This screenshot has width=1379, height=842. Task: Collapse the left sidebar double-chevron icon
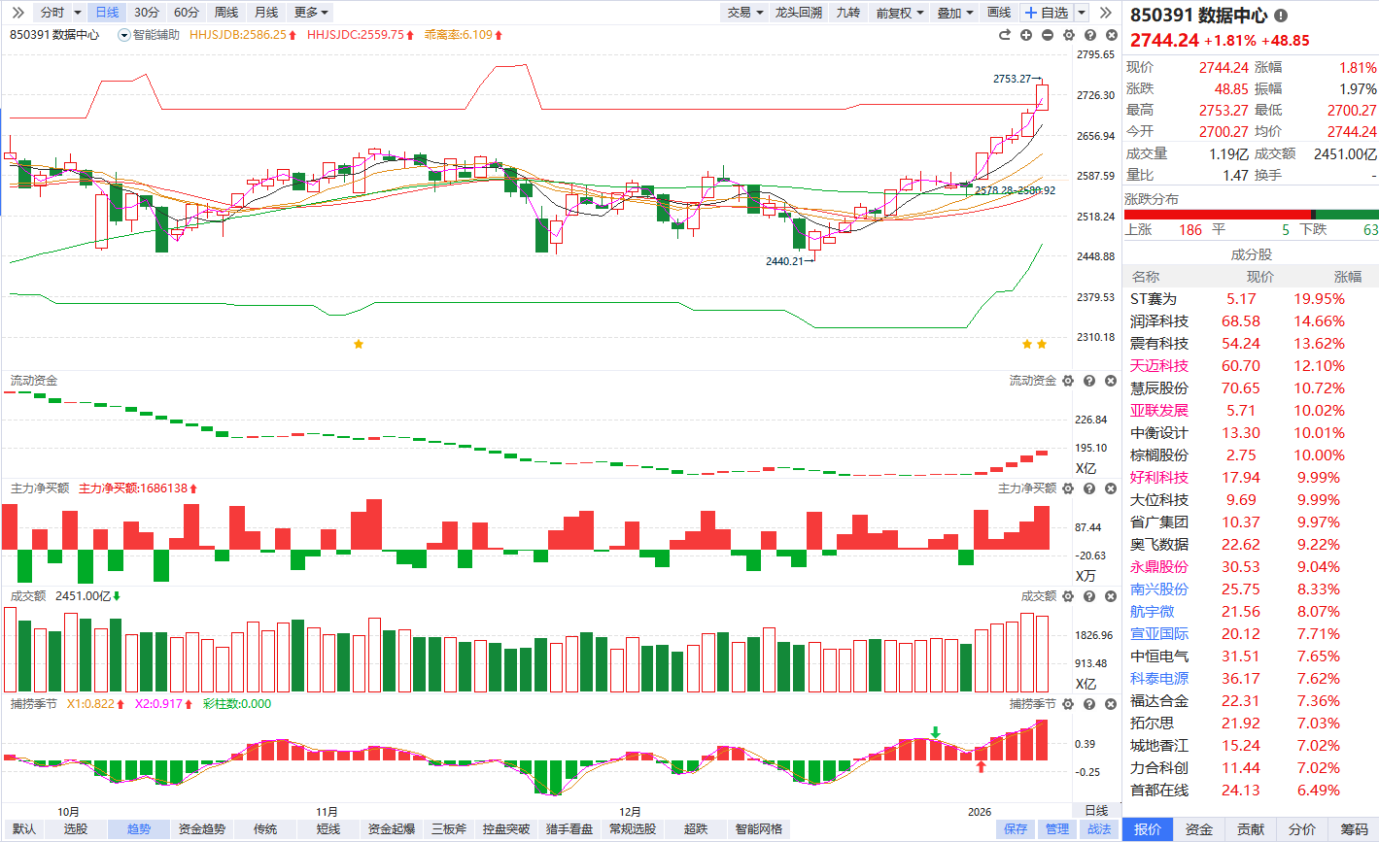tap(17, 13)
